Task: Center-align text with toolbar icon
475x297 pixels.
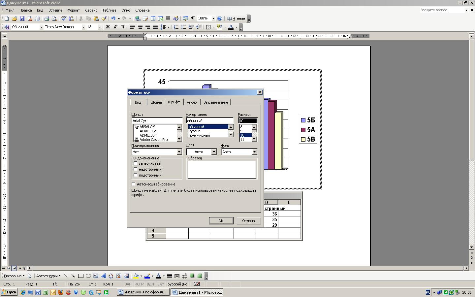Action: (140, 27)
